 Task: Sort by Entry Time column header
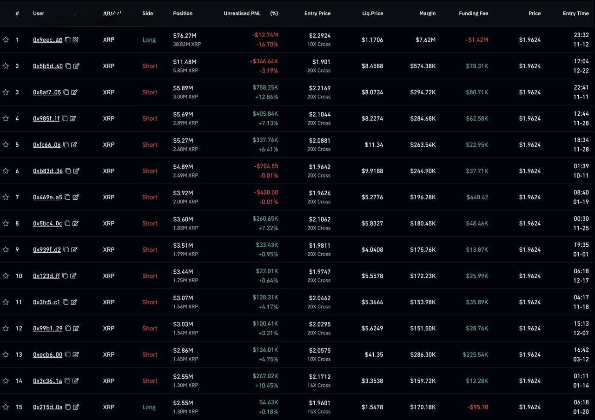pyautogui.click(x=575, y=13)
